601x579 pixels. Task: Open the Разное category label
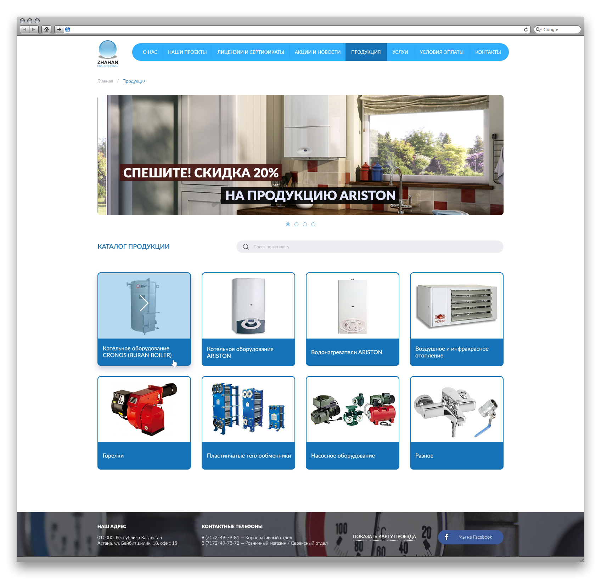pos(424,456)
